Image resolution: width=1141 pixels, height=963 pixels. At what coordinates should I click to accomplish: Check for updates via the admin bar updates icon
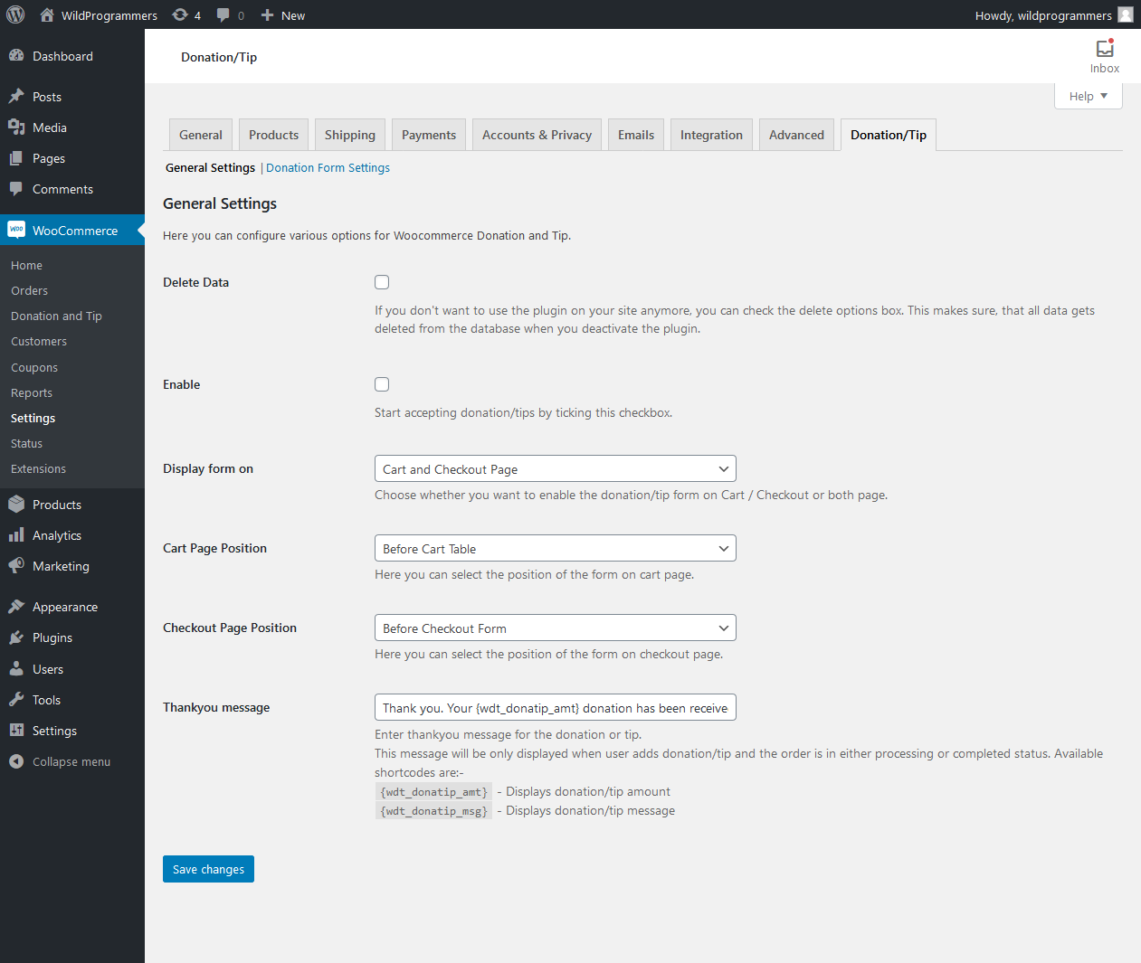(x=185, y=14)
